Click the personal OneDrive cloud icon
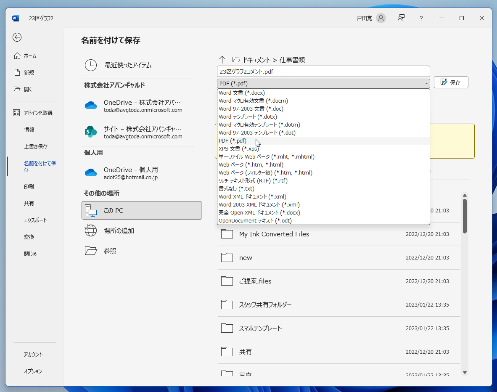Viewport: 497px width, 392px height. tap(91, 172)
